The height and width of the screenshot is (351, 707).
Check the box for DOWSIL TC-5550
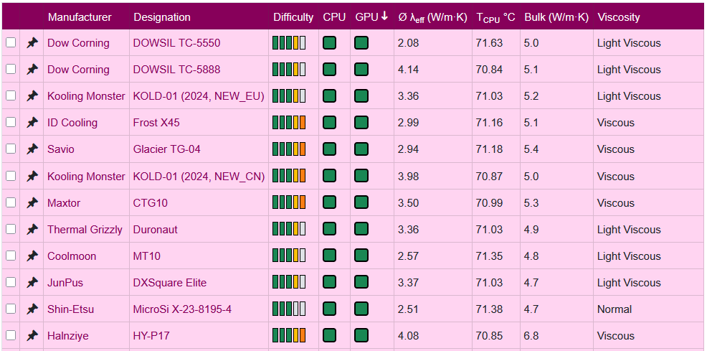(x=10, y=43)
